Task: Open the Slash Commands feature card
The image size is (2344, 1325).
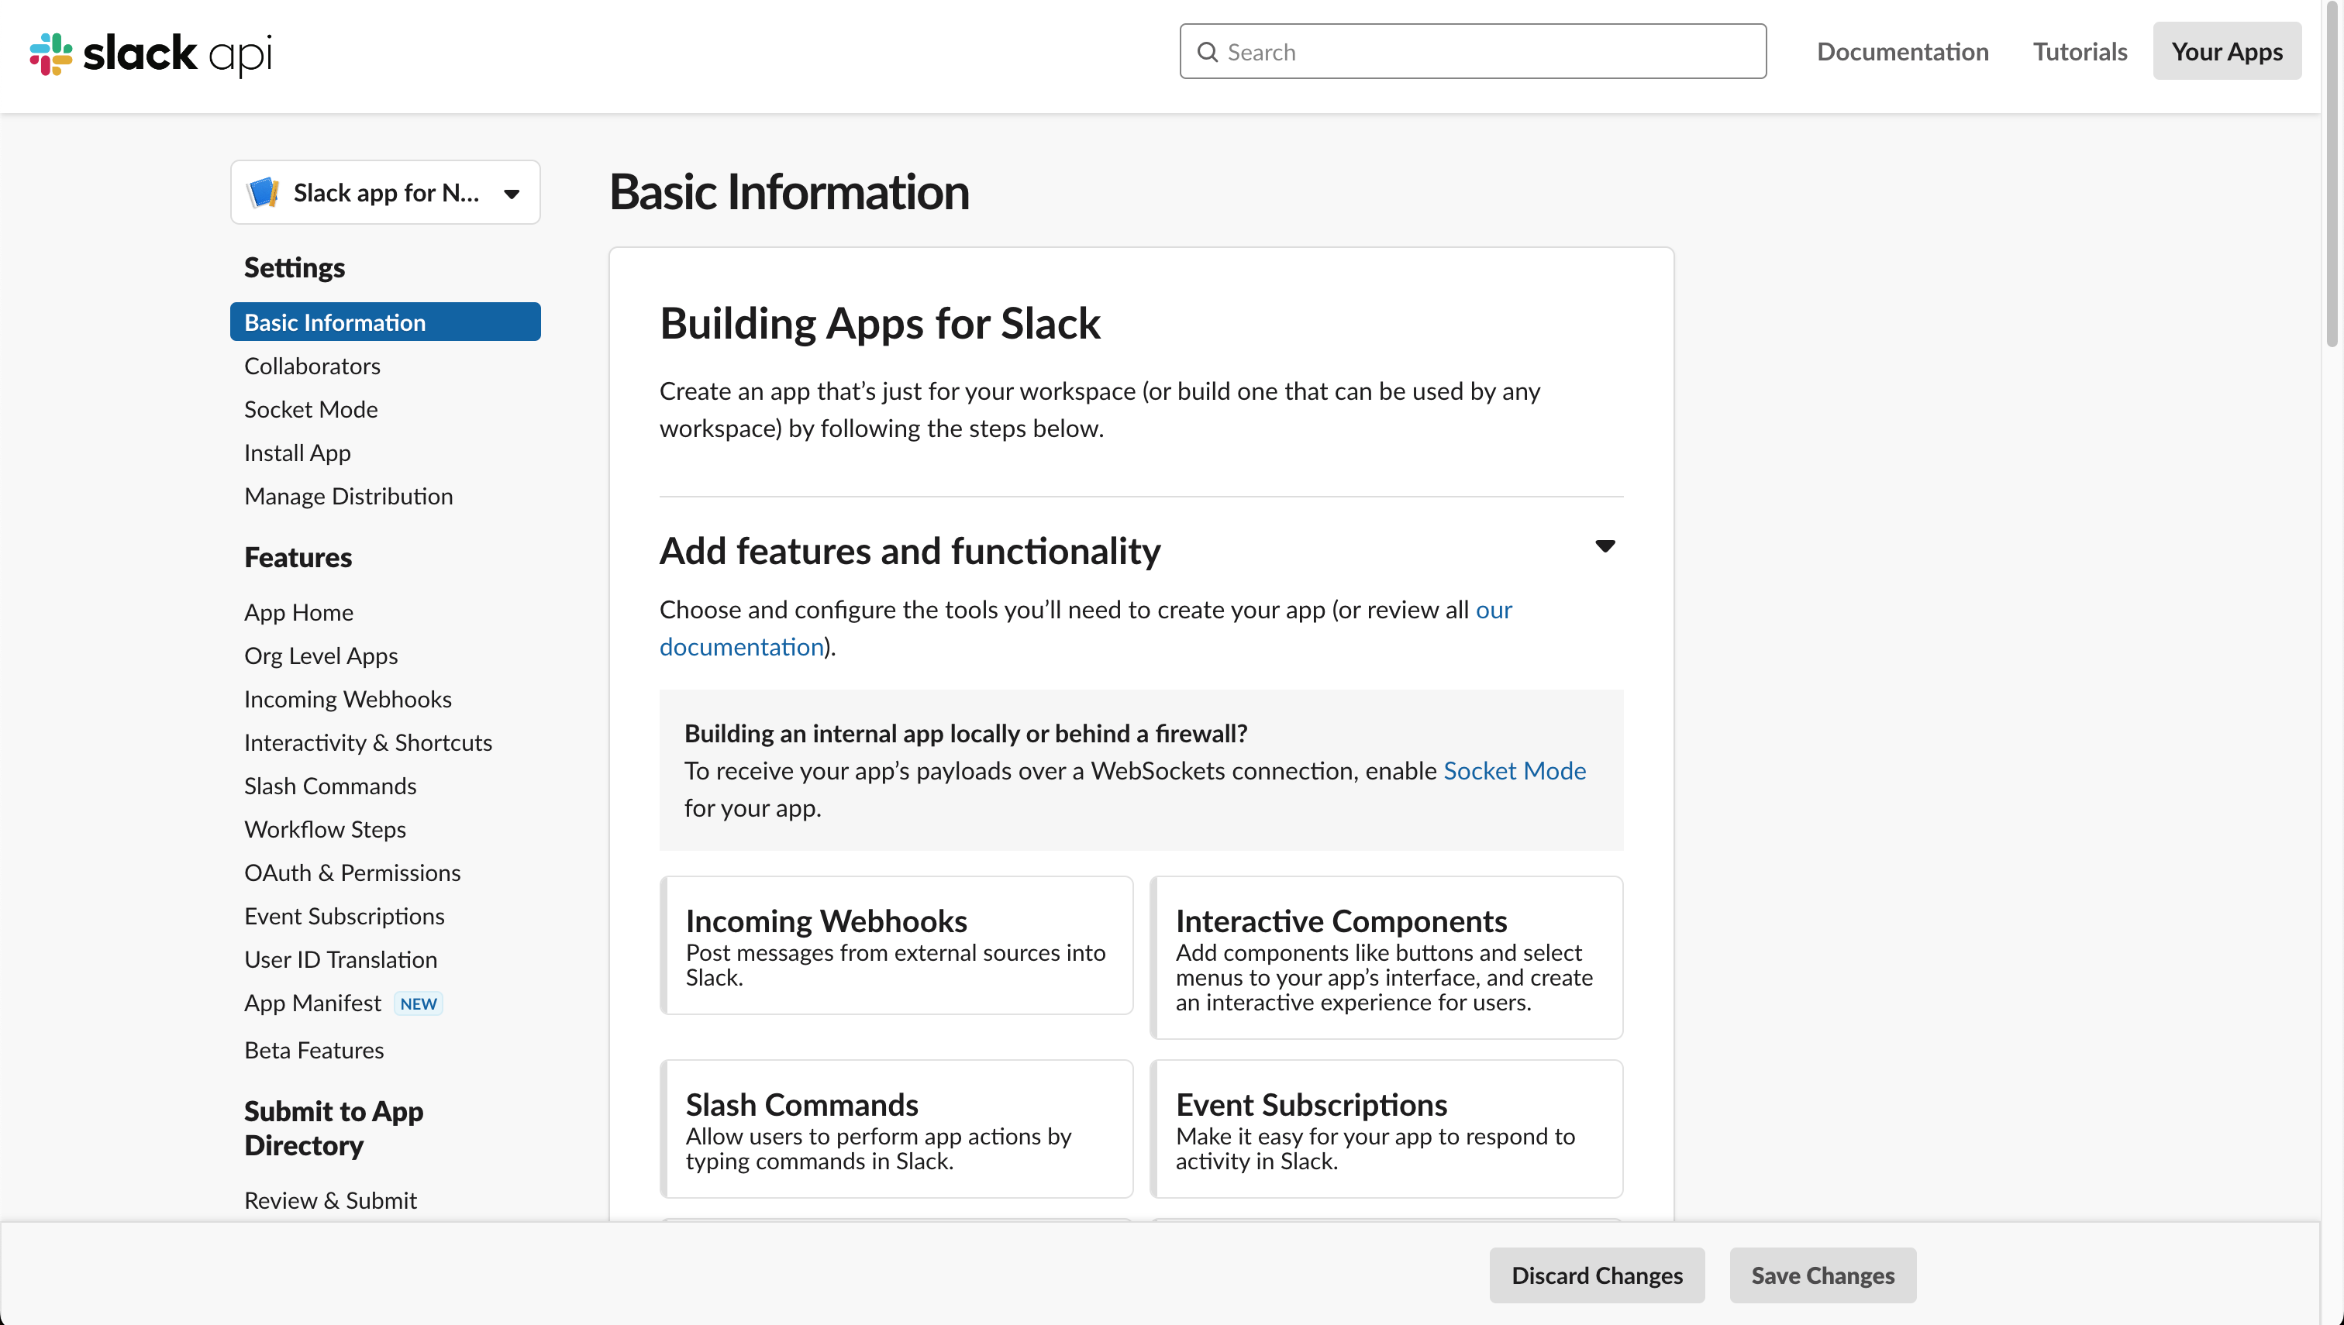Action: pyautogui.click(x=897, y=1127)
